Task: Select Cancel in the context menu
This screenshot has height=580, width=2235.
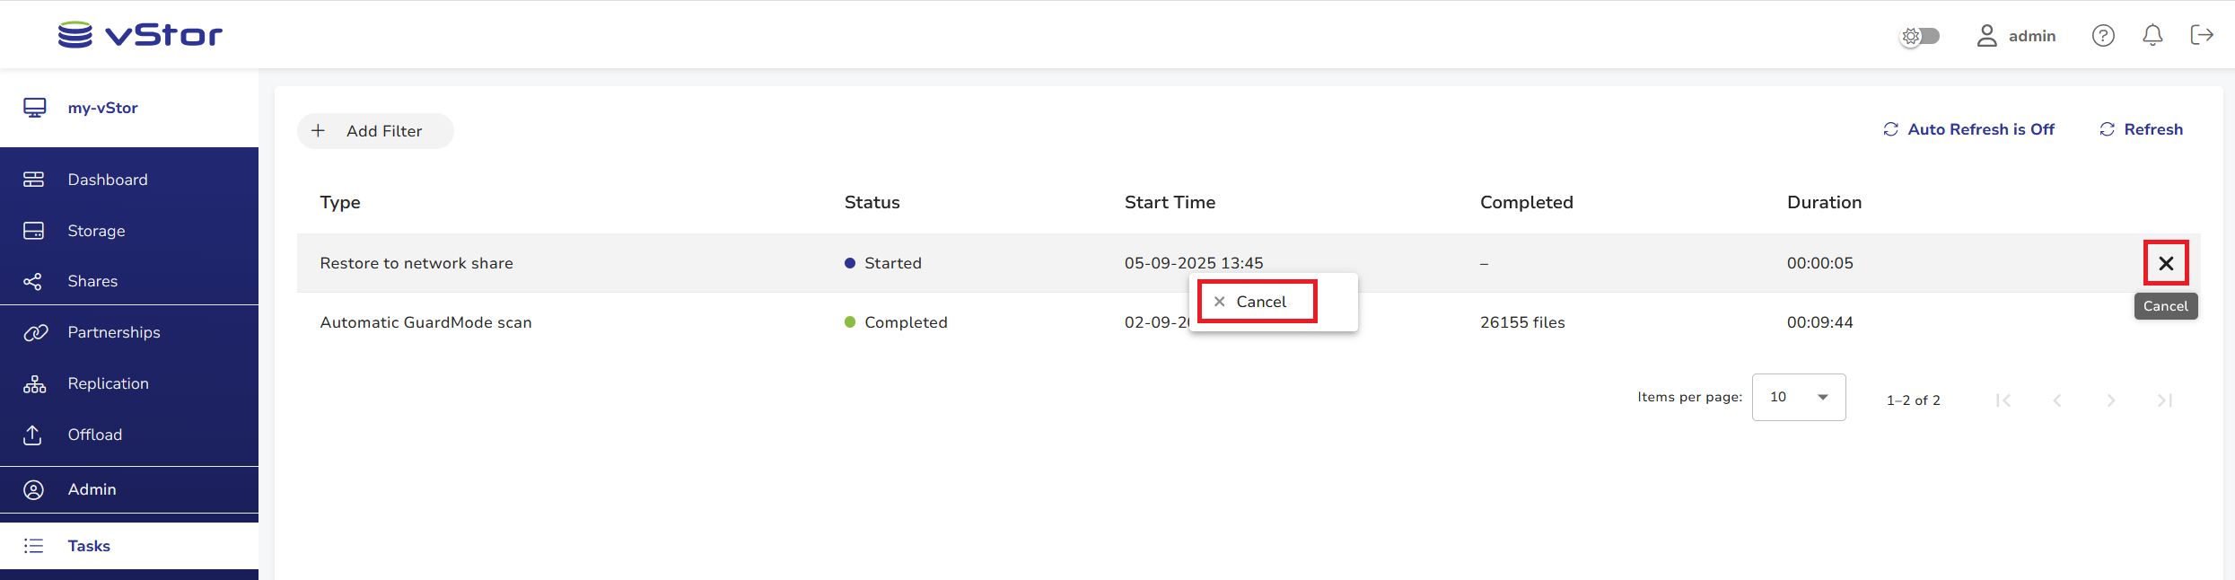Action: (x=1257, y=302)
